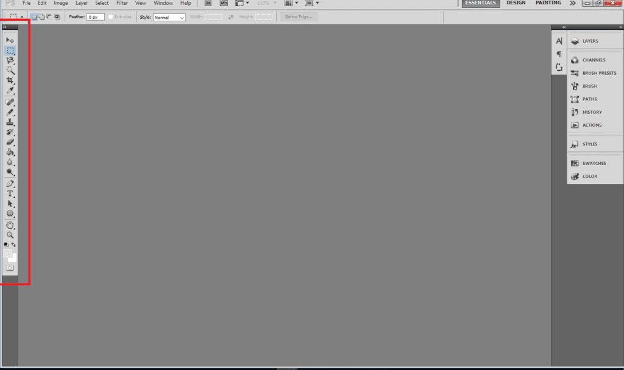Switch to the Design workspace
This screenshot has height=370, width=624.
tap(516, 3)
